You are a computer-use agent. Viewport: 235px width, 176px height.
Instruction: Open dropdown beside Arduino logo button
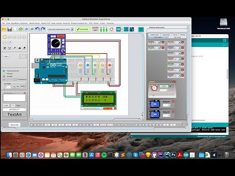coord(122,29)
